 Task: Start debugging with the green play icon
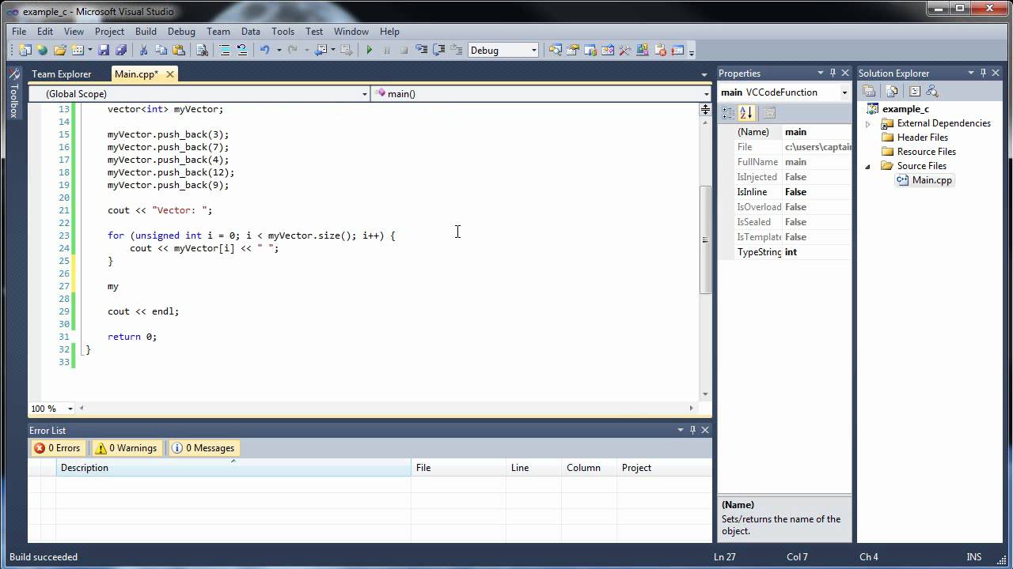[x=369, y=50]
